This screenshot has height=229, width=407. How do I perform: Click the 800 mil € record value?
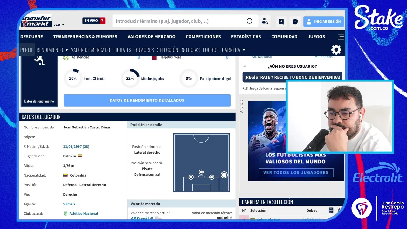(224, 218)
